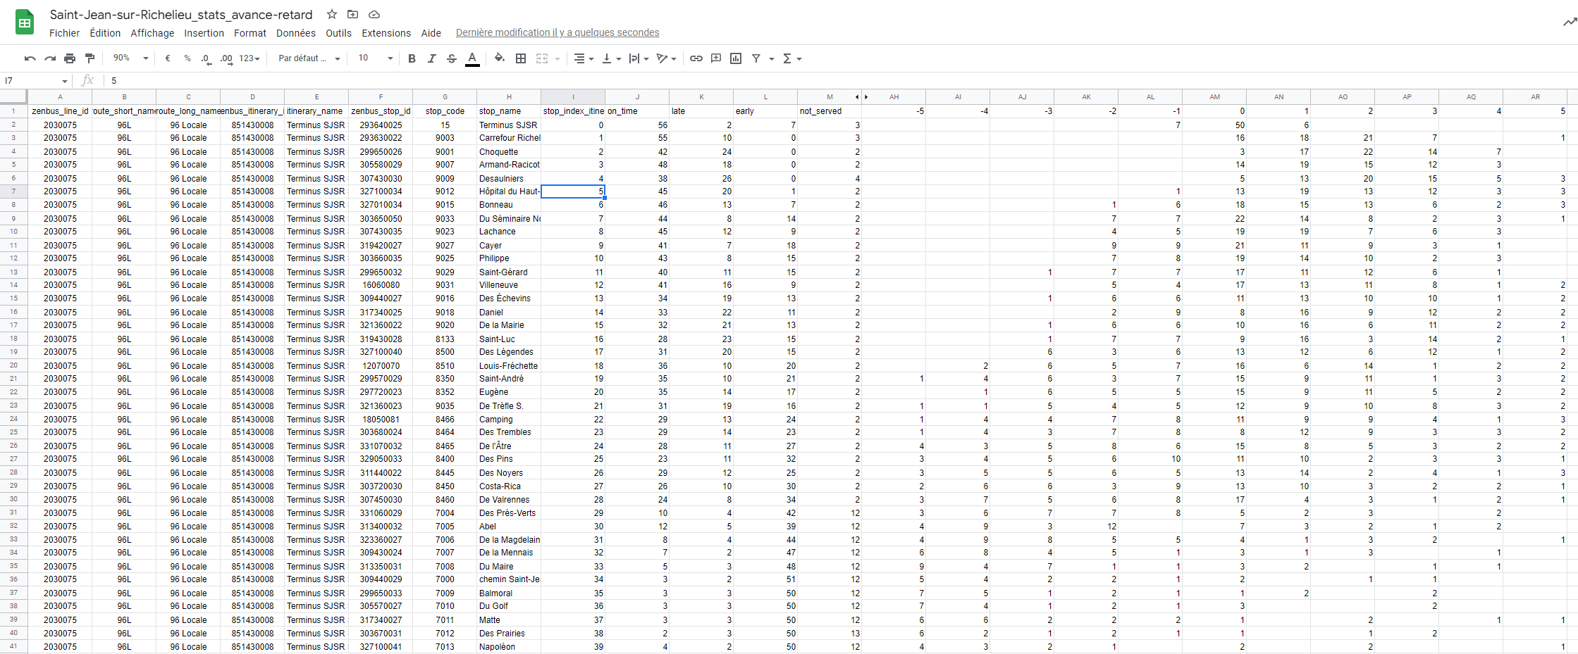Create a filter
The image size is (1578, 654).
[x=756, y=58]
